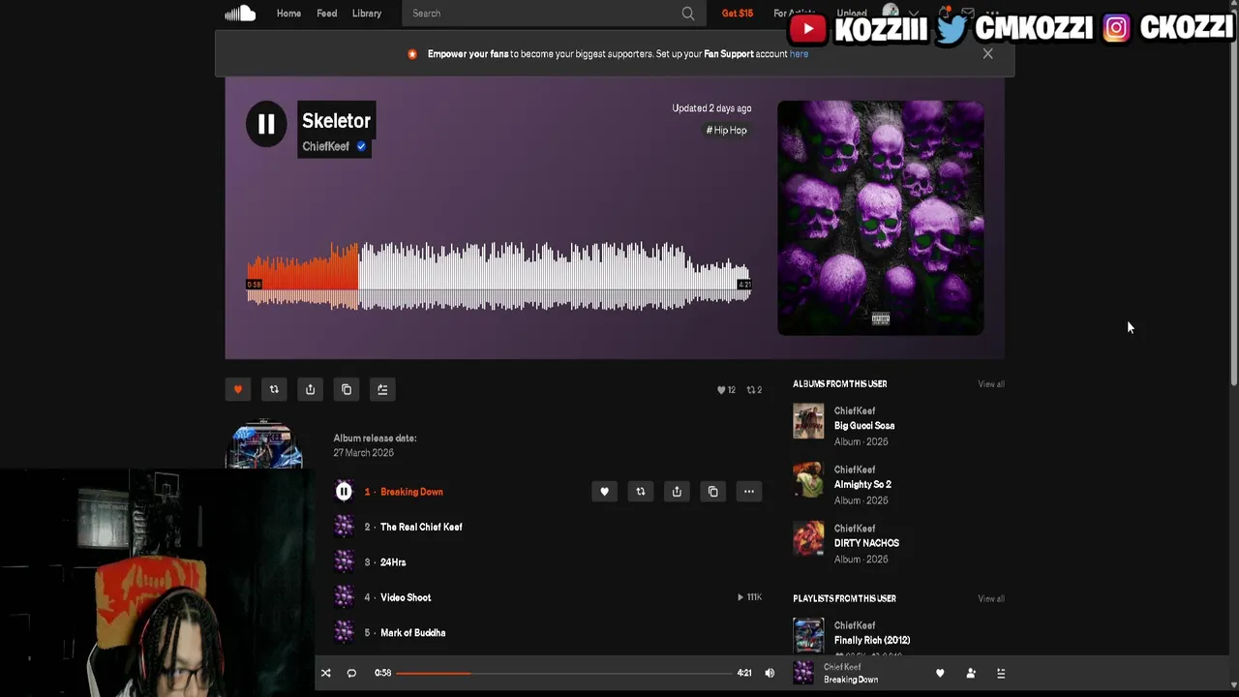View all albums from this user
The height and width of the screenshot is (697, 1239).
991,384
